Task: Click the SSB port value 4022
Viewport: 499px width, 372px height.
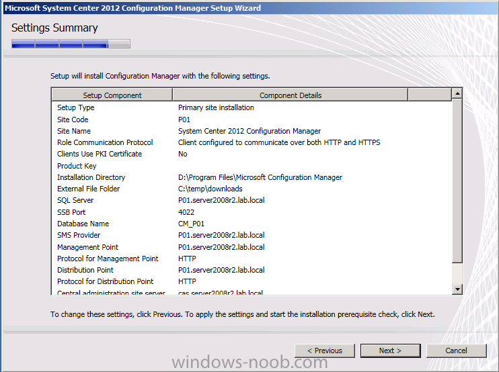Action: point(186,213)
